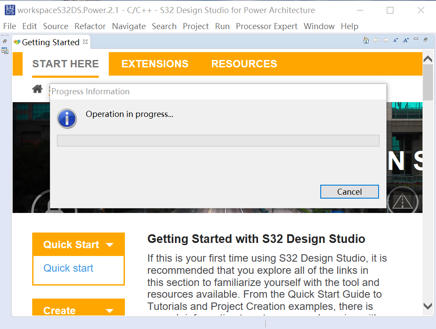436x329 pixels.
Task: Click the blue info icon in Progress dialog
Action: click(x=67, y=118)
